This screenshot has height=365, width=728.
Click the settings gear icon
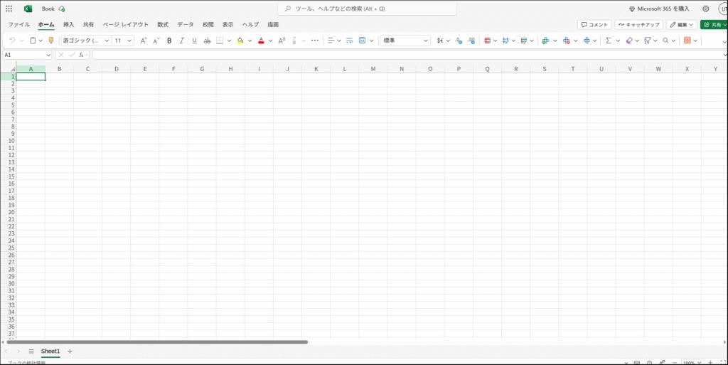(x=705, y=9)
